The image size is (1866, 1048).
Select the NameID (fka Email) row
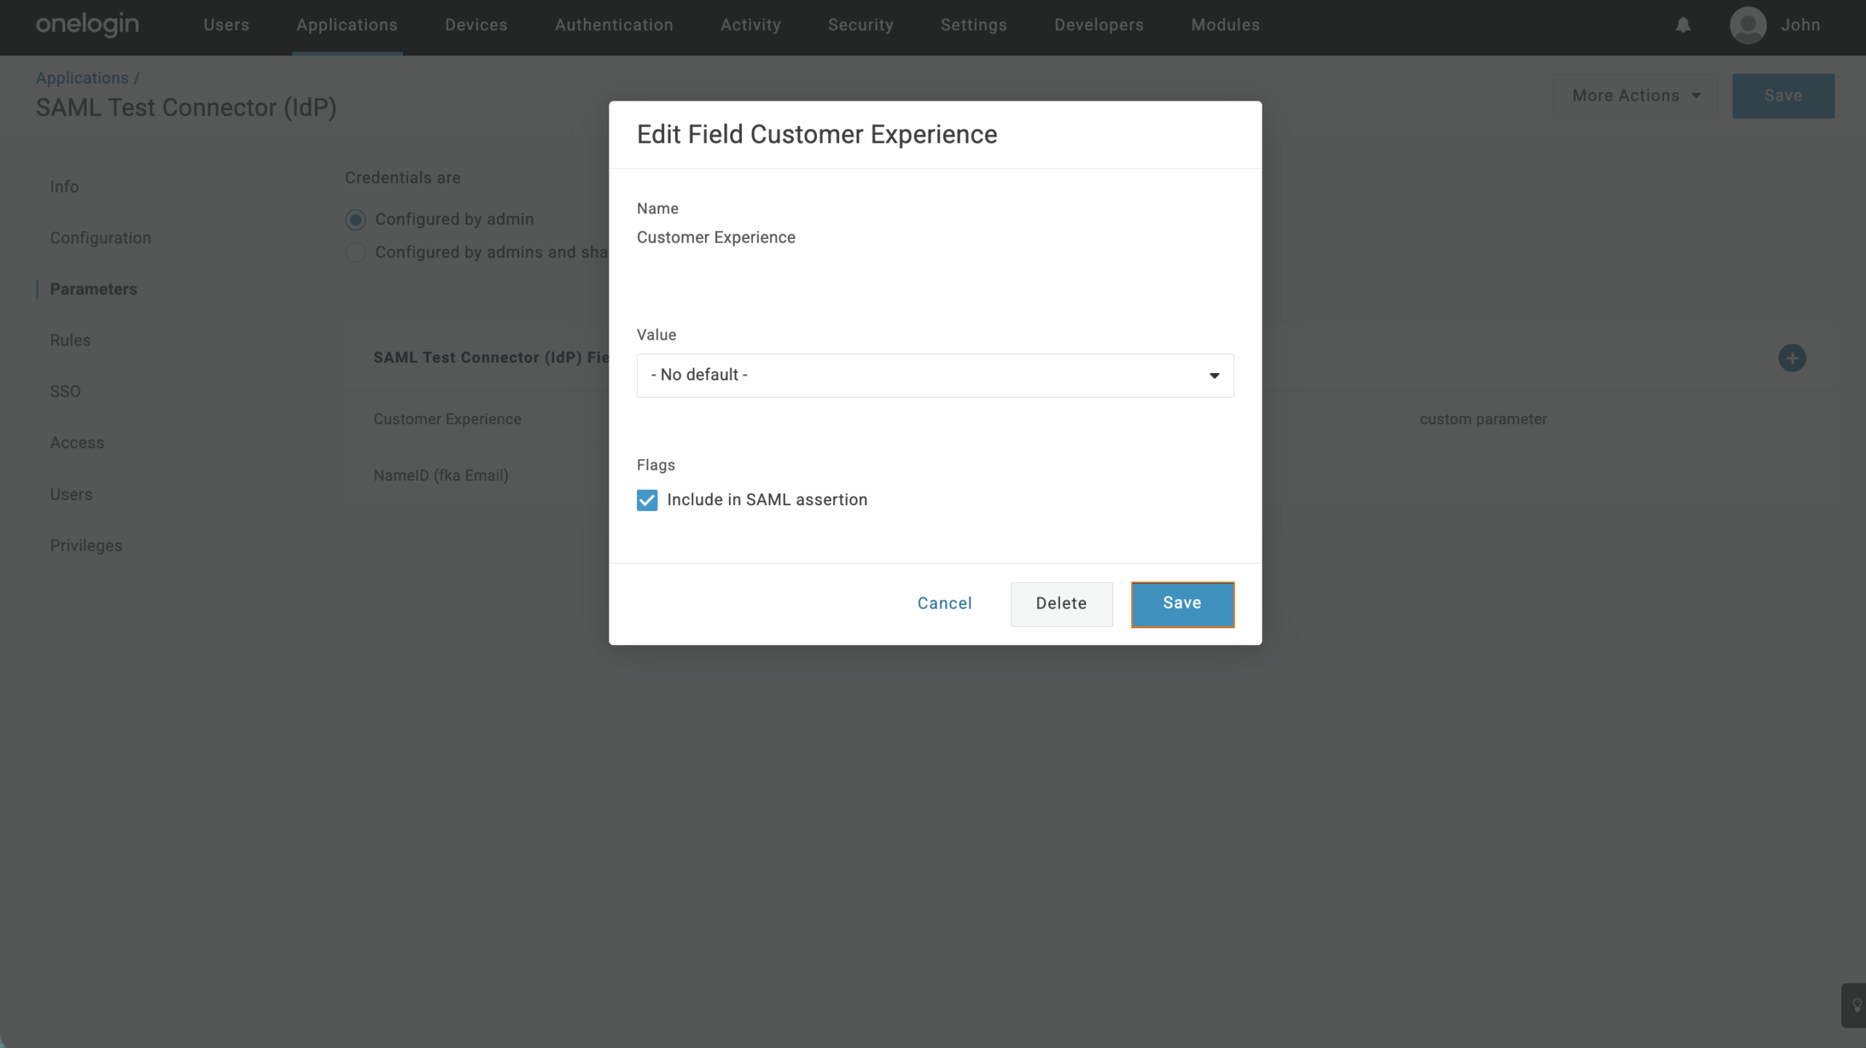(441, 475)
